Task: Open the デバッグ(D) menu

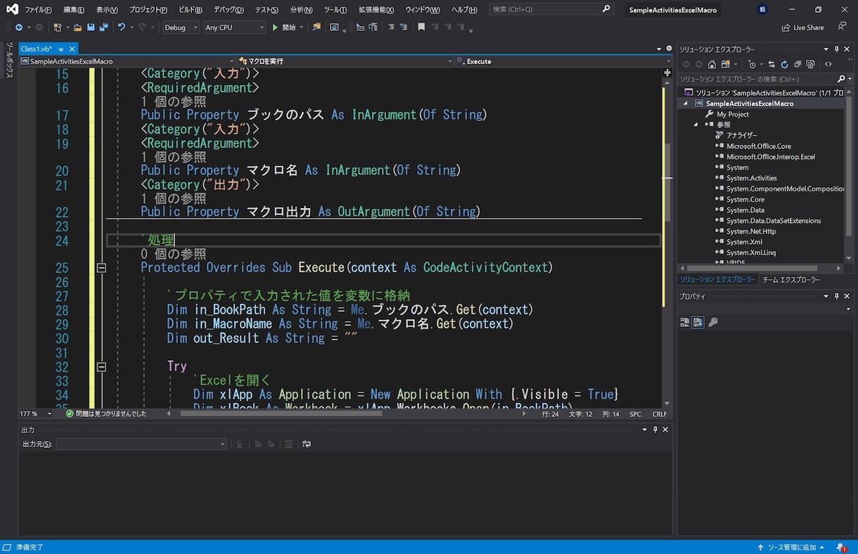Action: click(x=229, y=9)
